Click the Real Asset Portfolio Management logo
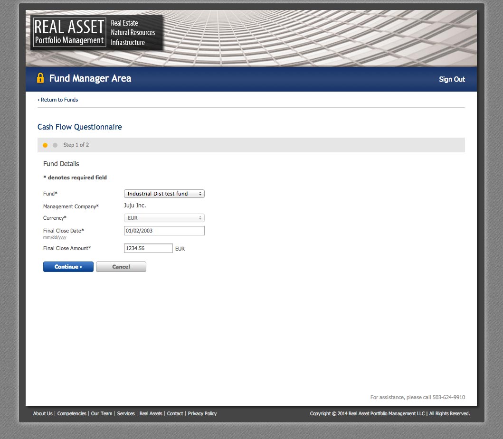This screenshot has width=503, height=439. tap(69, 32)
